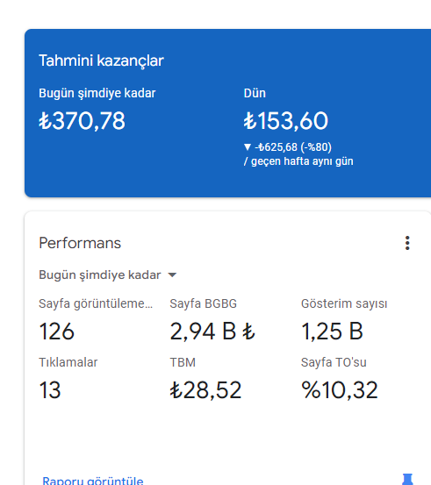Click the caret arrow next to the Performans date range

tap(172, 275)
